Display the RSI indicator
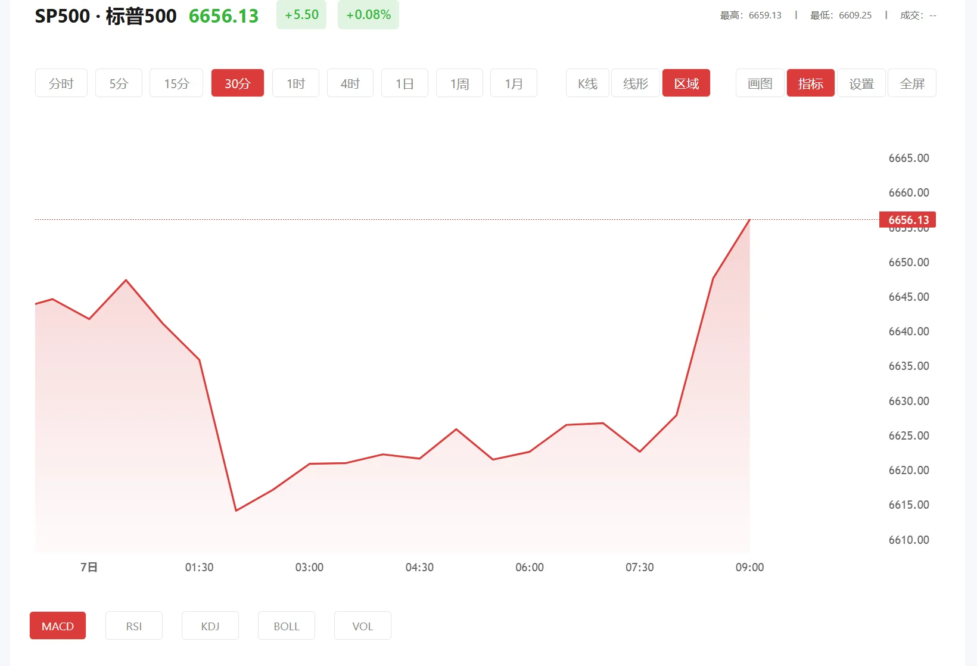This screenshot has width=977, height=666. tap(133, 625)
